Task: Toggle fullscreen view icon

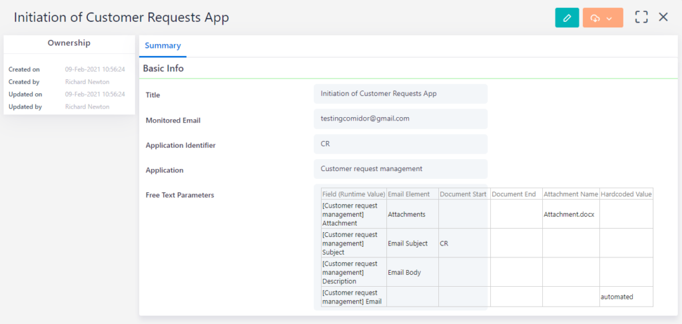Action: 641,17
